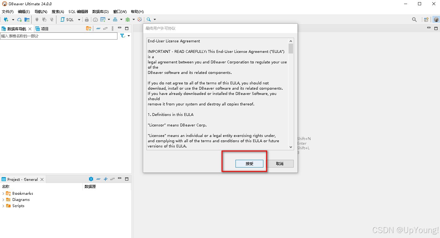This screenshot has height=238, width=440.
Task: Click the Disconnect crossed-plug icon
Action: pyautogui.click(x=52, y=19)
